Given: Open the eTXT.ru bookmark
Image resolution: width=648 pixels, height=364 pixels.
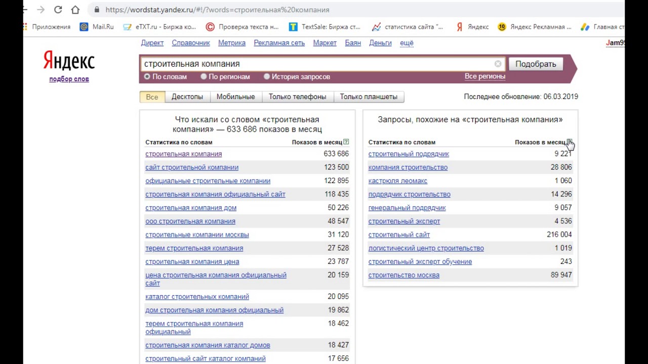Looking at the screenshot, I should coord(159,27).
